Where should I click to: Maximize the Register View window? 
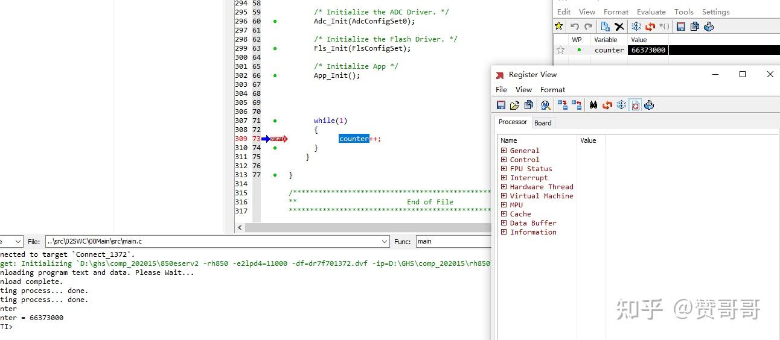click(743, 74)
